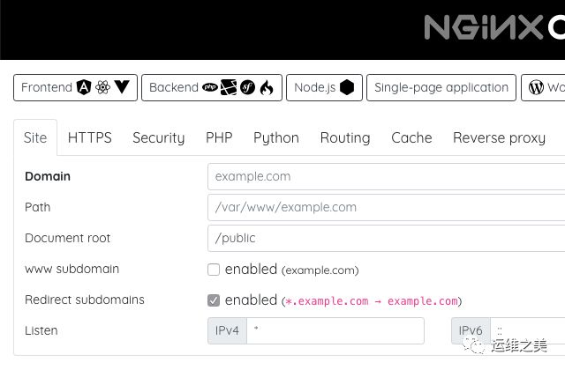Open the Cache tab

[x=411, y=137]
